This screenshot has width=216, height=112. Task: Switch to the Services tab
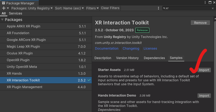[x=15, y=13]
